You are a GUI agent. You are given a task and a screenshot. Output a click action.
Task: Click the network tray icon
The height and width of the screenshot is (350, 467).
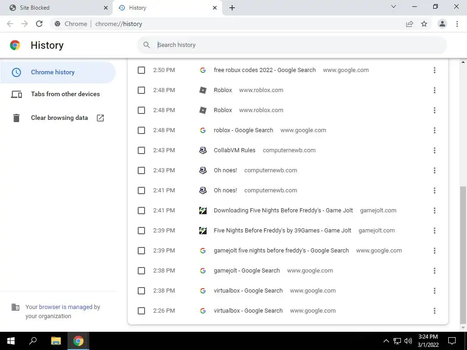(x=397, y=341)
